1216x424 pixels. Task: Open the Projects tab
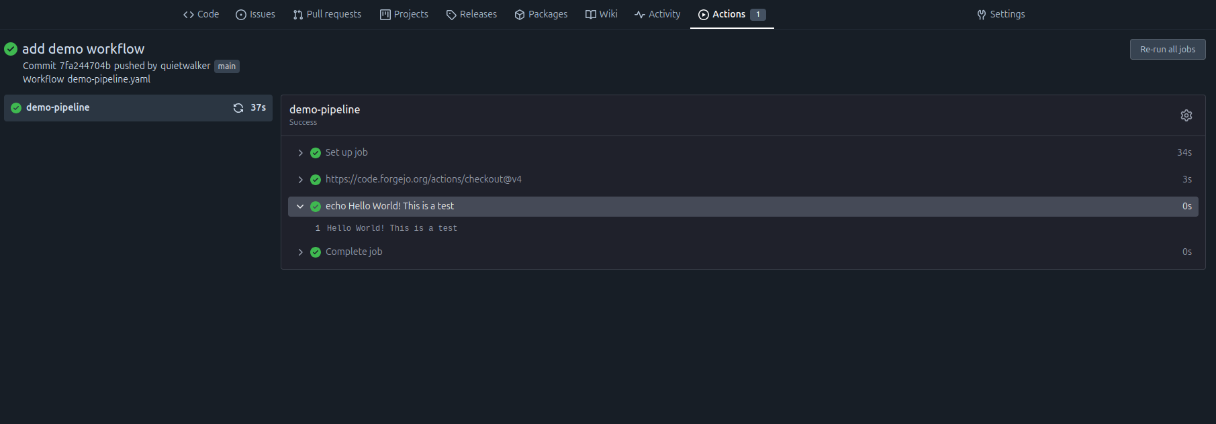[x=404, y=14]
